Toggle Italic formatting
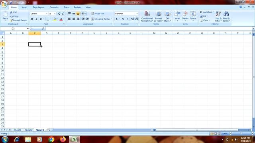This screenshot has width=255, height=143. [36, 19]
